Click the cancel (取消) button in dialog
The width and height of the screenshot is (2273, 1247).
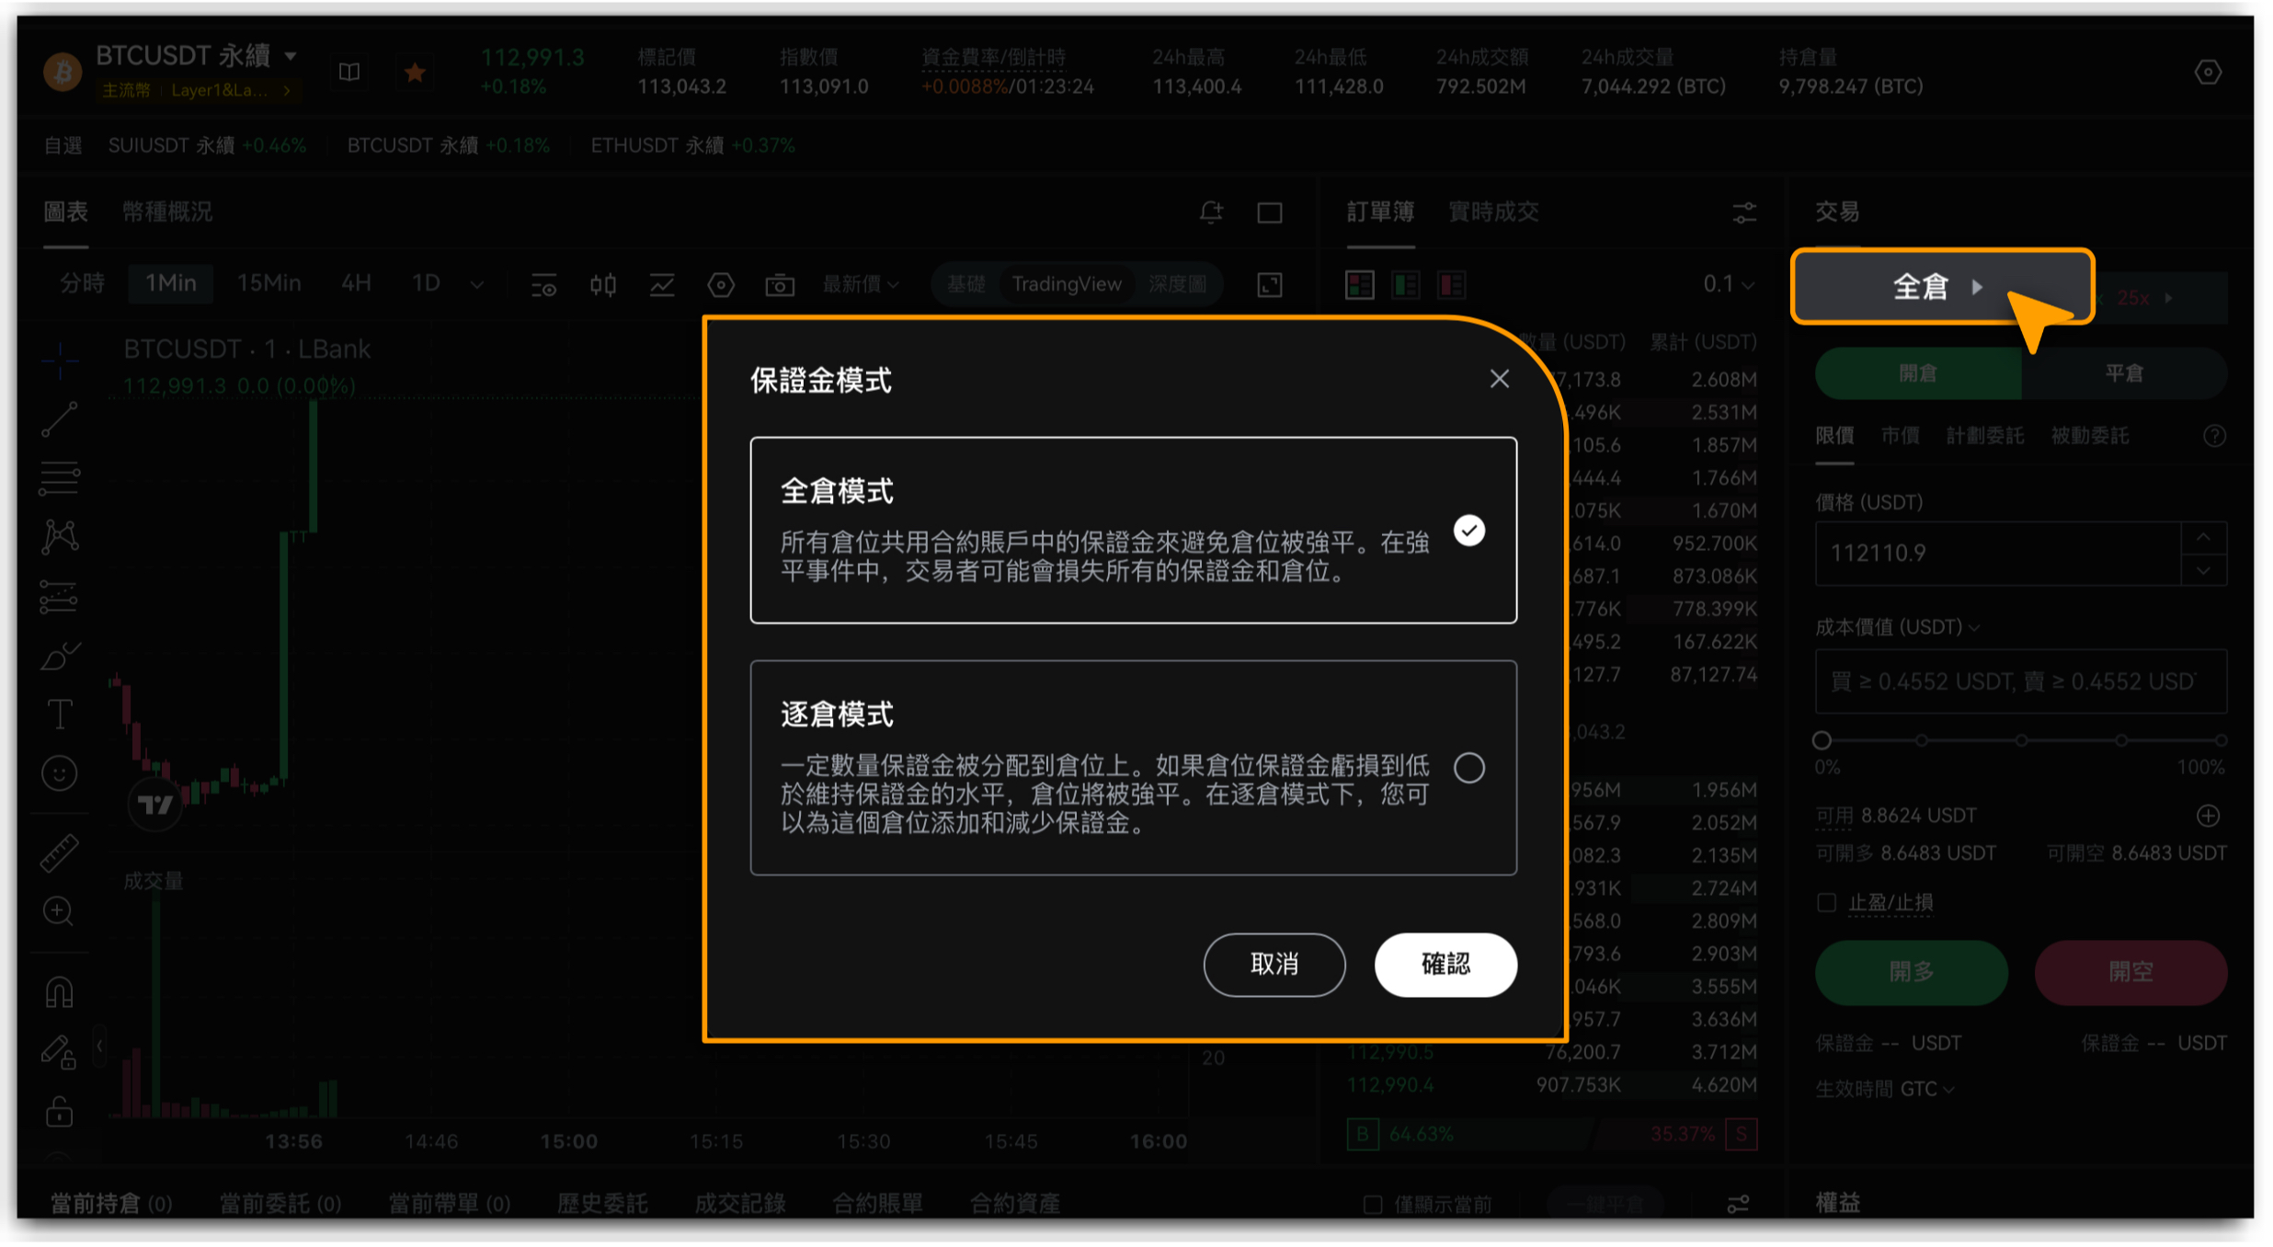[1274, 965]
